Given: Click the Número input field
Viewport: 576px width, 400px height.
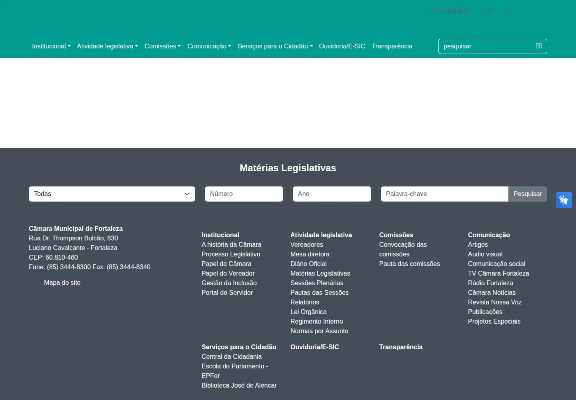Looking at the screenshot, I should [x=244, y=194].
